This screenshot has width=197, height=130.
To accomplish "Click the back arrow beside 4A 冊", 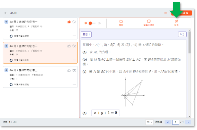I will (x=6, y=13).
